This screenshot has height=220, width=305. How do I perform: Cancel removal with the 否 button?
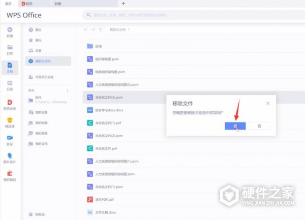259,126
